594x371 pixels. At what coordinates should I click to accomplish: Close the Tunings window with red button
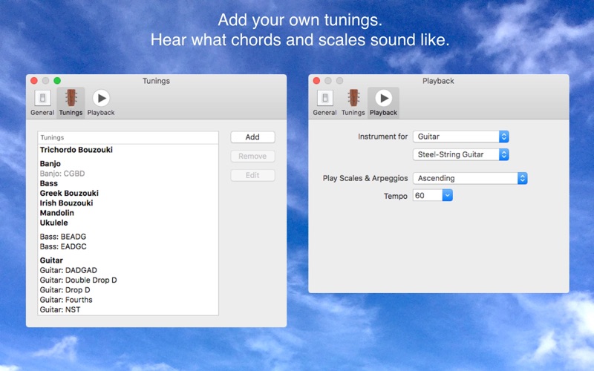(34, 81)
